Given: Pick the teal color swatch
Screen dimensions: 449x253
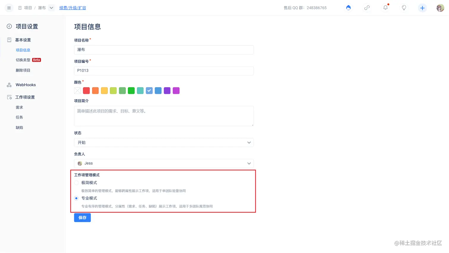Looking at the screenshot, I should tap(140, 91).
